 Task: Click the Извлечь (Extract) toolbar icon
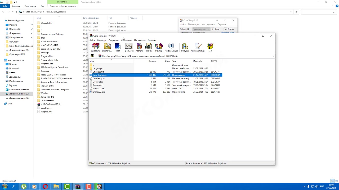(107, 47)
